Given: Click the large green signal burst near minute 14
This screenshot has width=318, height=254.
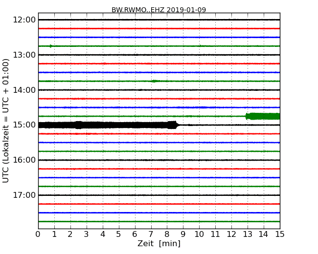Looking at the screenshot, I should [263, 116].
